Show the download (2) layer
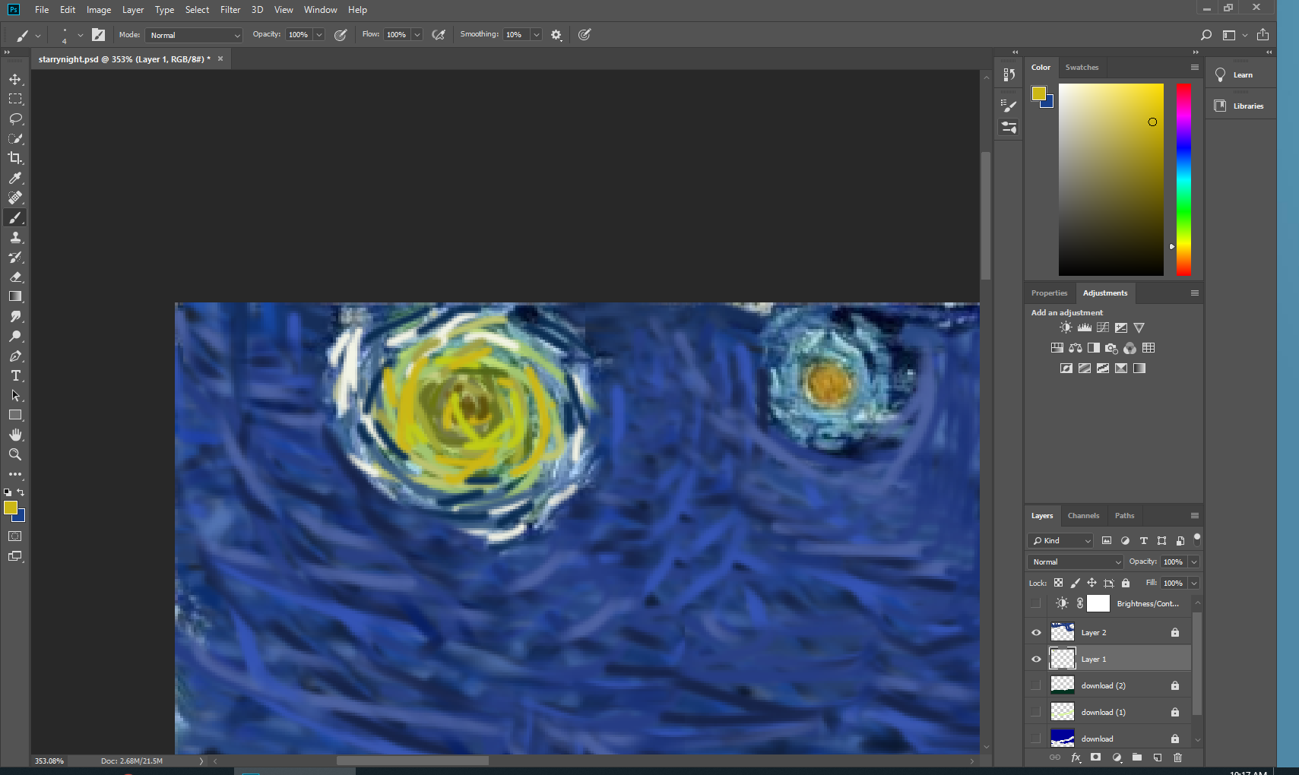This screenshot has height=775, width=1299. tap(1036, 685)
